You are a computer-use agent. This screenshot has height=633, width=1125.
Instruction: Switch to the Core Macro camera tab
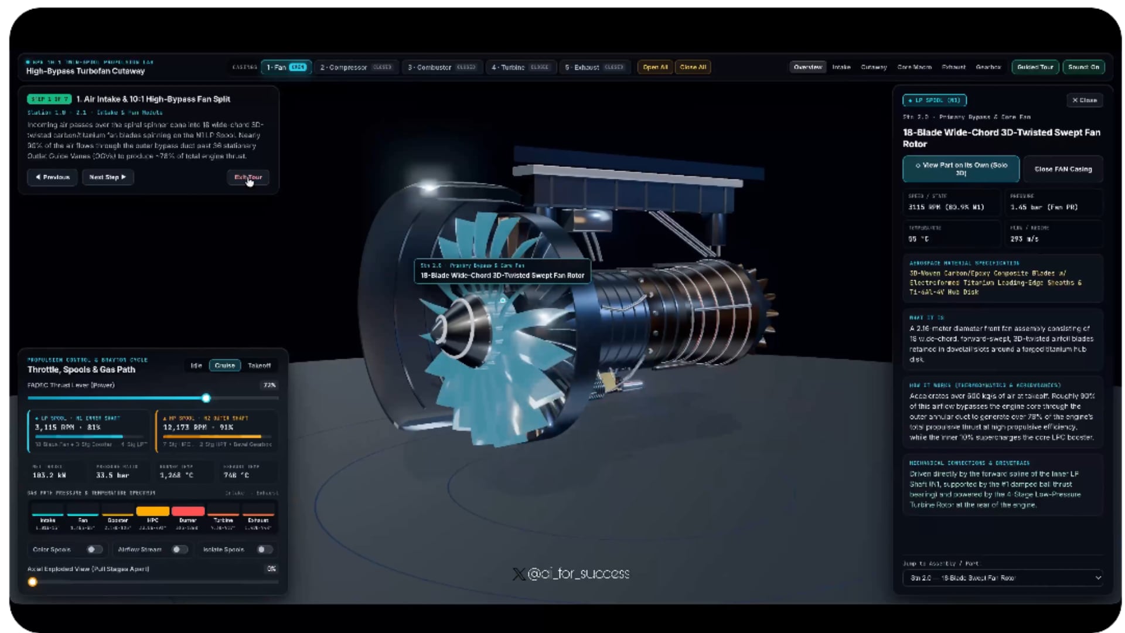tap(914, 67)
